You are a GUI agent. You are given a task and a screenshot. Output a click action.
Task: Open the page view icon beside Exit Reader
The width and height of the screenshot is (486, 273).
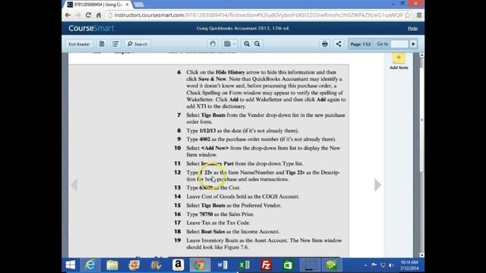coord(102,44)
